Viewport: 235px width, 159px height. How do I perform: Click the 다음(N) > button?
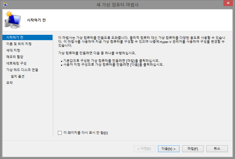coord(169,148)
